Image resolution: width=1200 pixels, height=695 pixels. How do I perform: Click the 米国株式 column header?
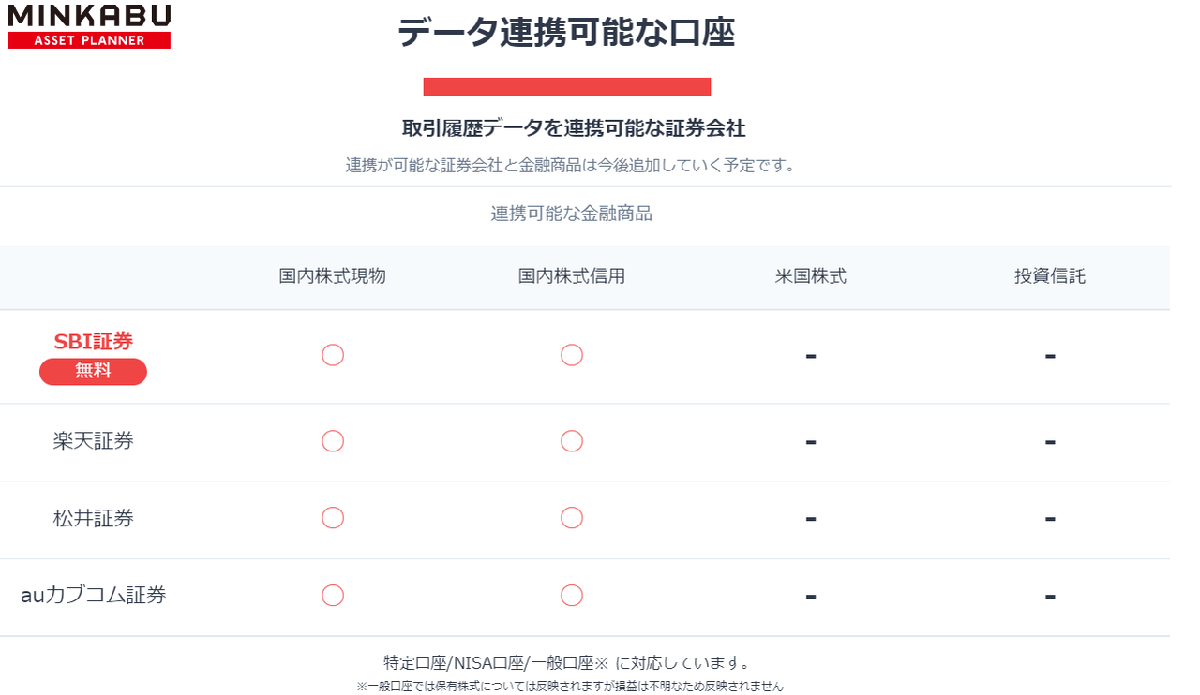(x=811, y=276)
